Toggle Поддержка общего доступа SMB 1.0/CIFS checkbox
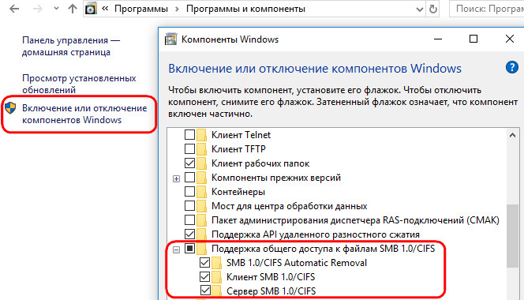The image size is (524, 300). [x=190, y=249]
